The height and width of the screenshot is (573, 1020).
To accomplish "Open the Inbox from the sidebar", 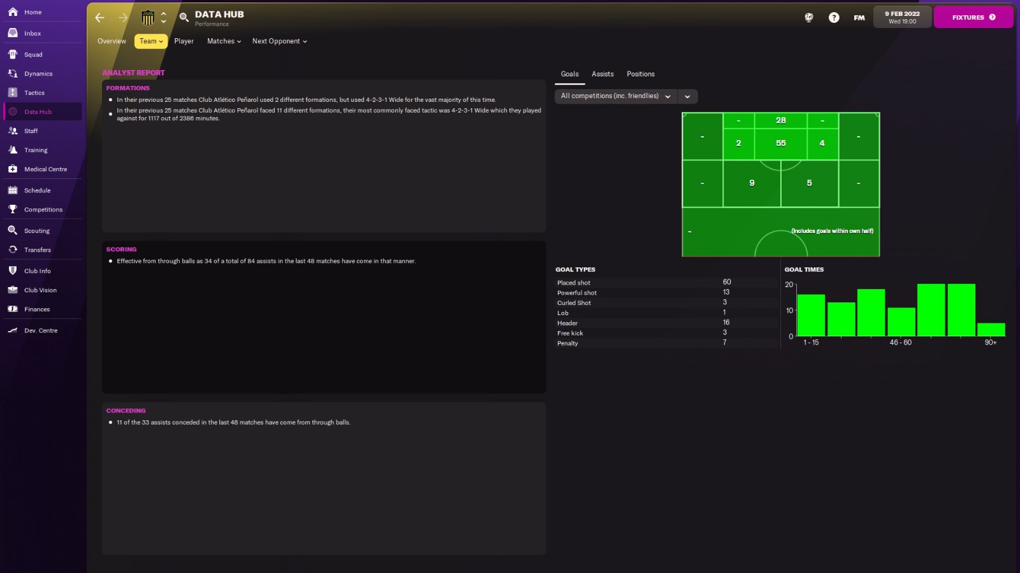I will click(x=32, y=32).
